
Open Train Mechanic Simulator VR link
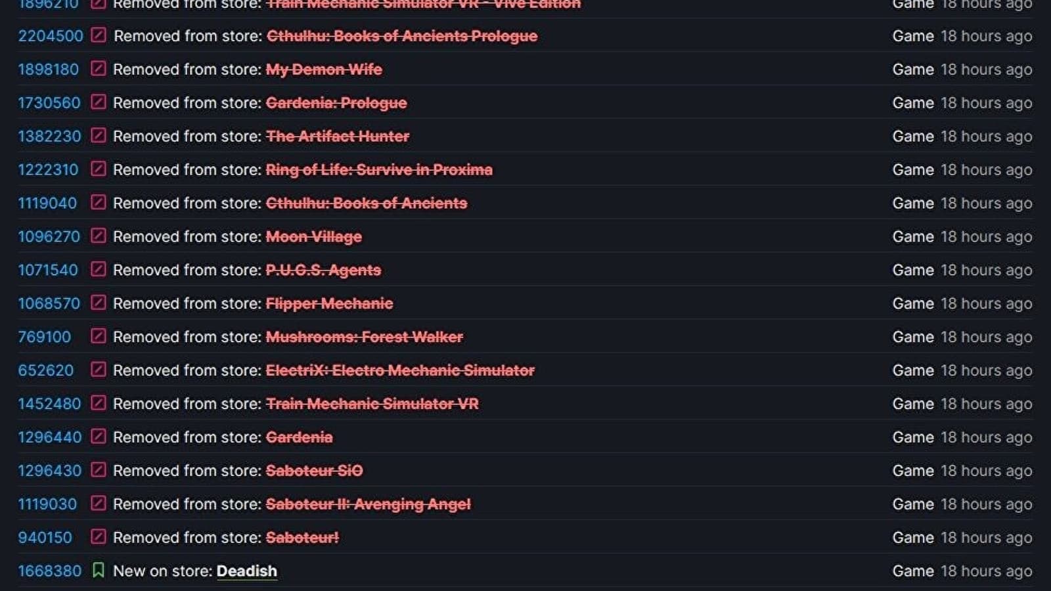tap(372, 404)
